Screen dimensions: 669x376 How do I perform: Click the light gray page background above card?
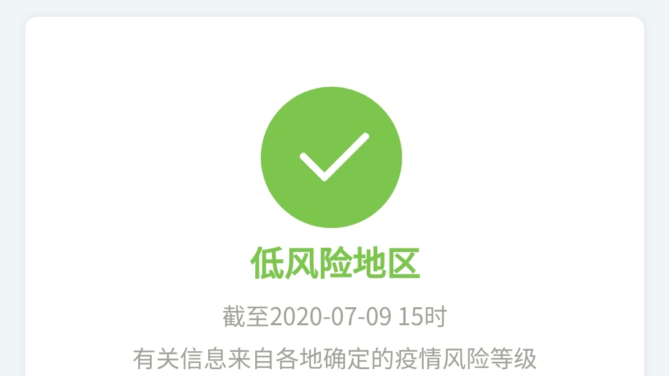pyautogui.click(x=334, y=7)
